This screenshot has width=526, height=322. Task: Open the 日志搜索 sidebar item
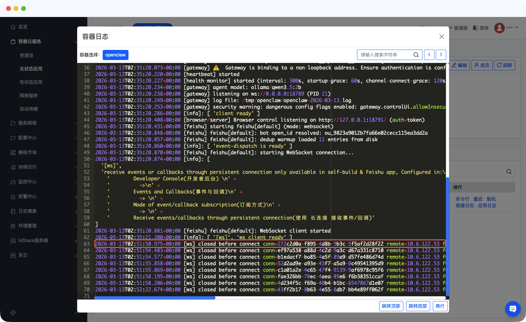pos(27,211)
